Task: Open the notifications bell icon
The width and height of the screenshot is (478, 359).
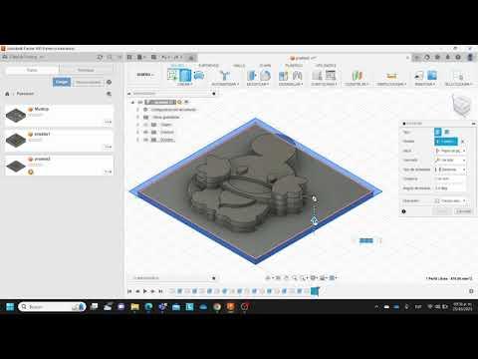Action: tap(448, 57)
